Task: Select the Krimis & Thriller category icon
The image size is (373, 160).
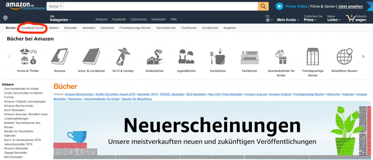Action: 28,57
